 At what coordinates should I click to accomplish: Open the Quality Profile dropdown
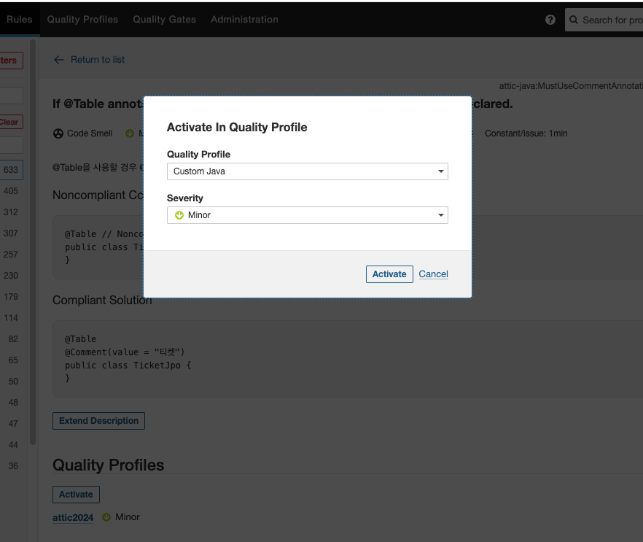pos(307,171)
